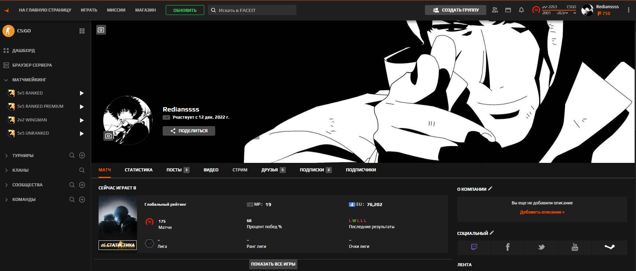This screenshot has width=636, height=271.
Task: Switch to the СТАТИСТИКА tab
Action: (x=139, y=170)
